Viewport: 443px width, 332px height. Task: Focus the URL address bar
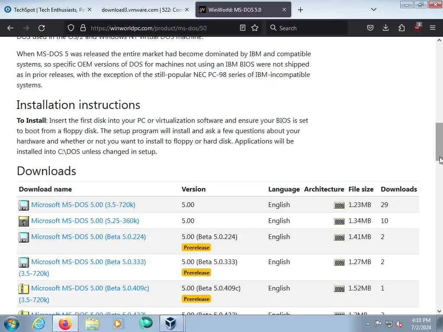pyautogui.click(x=164, y=28)
